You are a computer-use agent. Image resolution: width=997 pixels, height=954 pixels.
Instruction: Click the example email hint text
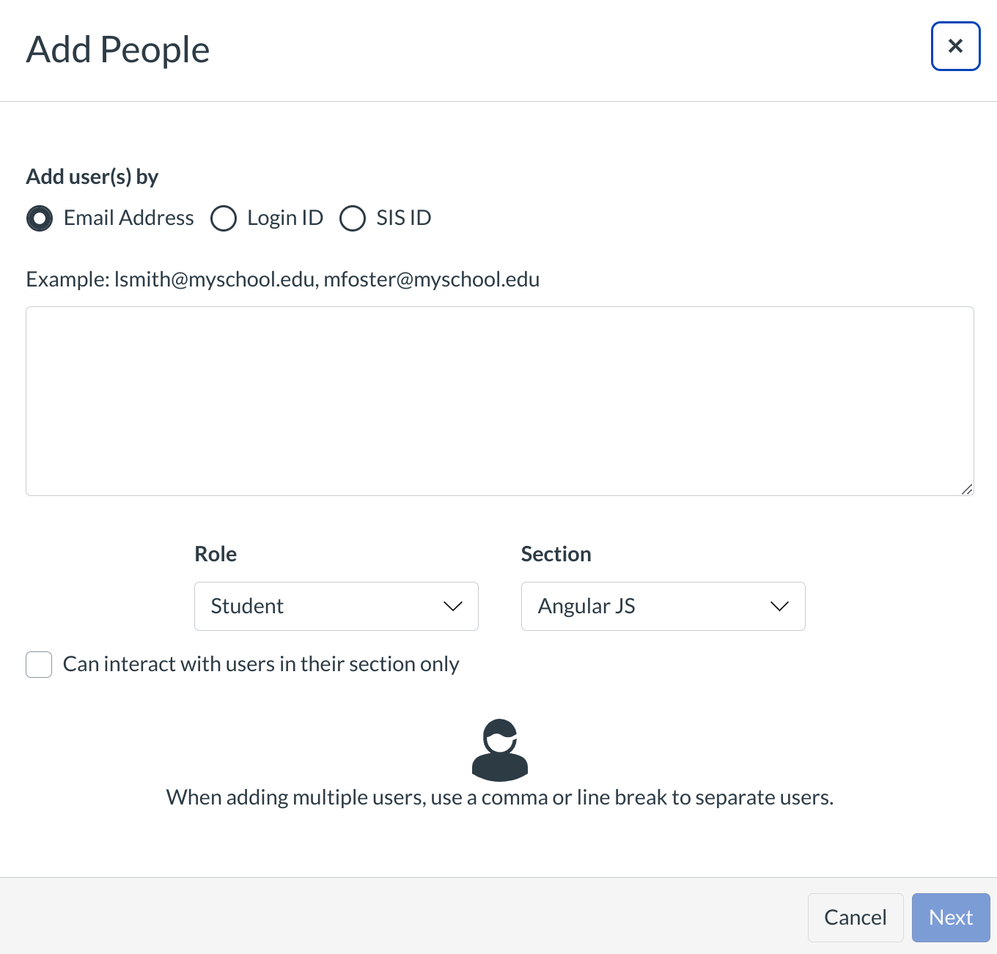click(x=283, y=279)
